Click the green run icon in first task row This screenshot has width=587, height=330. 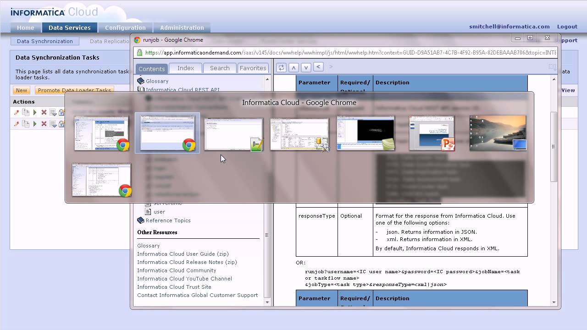[34, 112]
